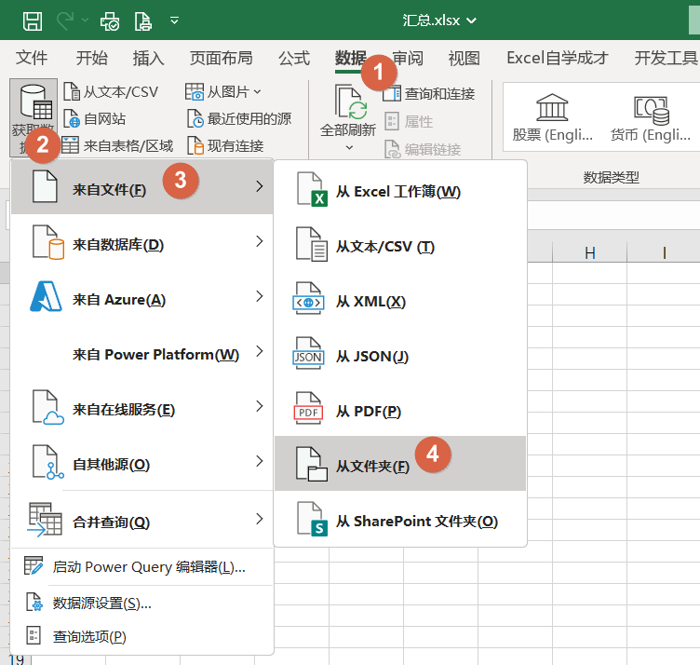700x665 pixels.
Task: Open the 来自文件(F) submenu
Action: click(142, 187)
